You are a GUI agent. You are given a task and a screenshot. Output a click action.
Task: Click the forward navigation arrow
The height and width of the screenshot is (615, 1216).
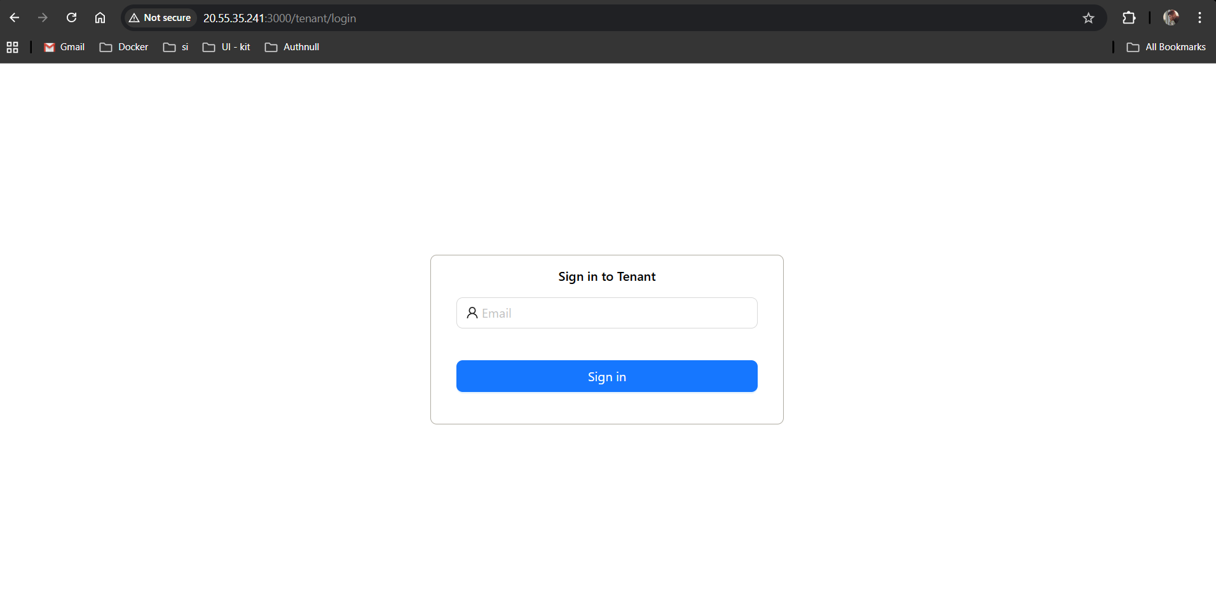pyautogui.click(x=43, y=17)
